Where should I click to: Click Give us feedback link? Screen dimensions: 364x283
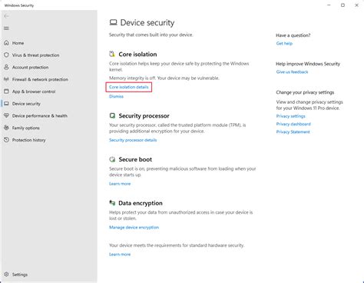click(x=292, y=72)
